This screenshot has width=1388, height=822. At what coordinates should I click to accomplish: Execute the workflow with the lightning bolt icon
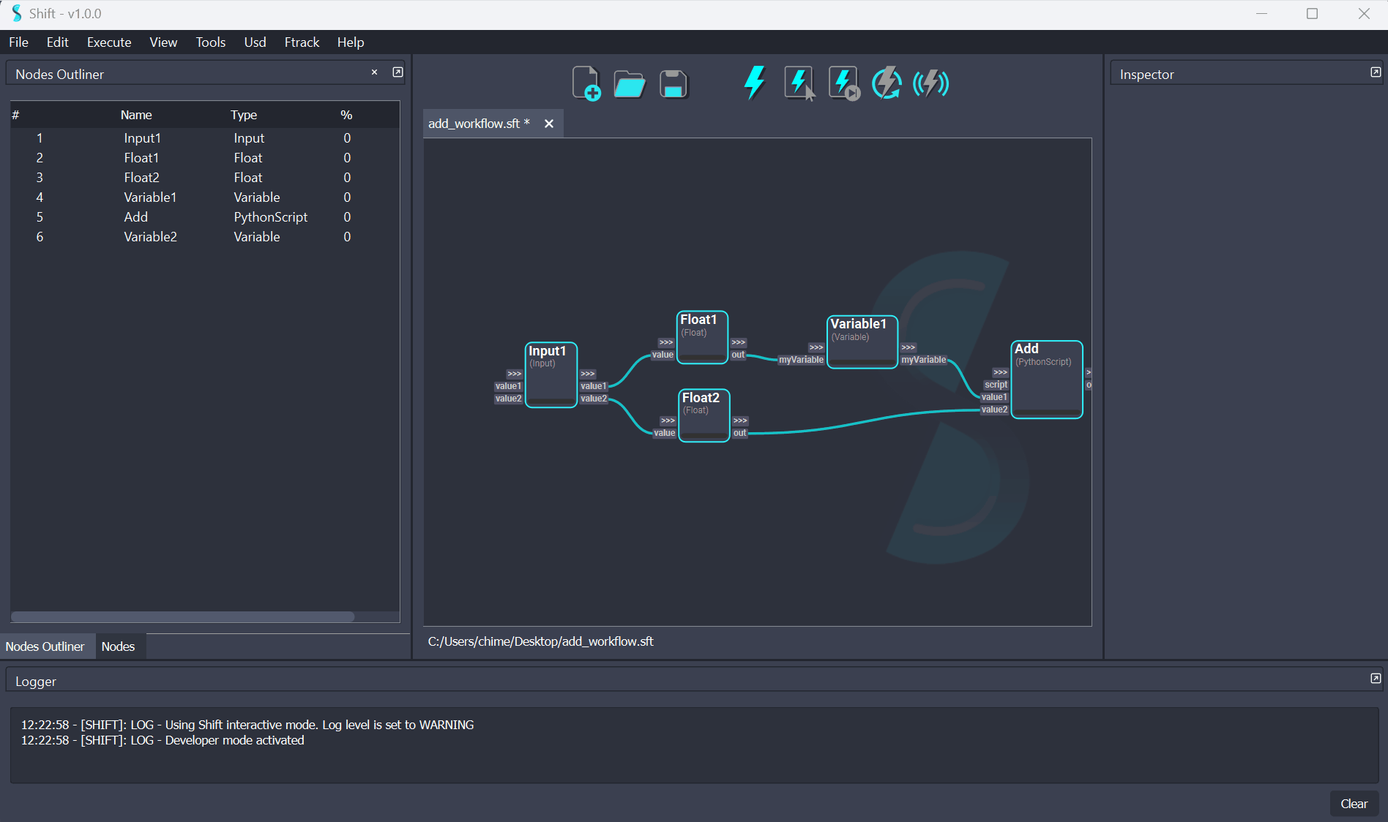[x=754, y=83]
